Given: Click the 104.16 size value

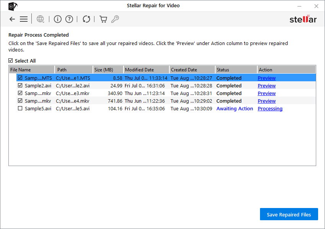Looking at the screenshot, I should 115,109.
